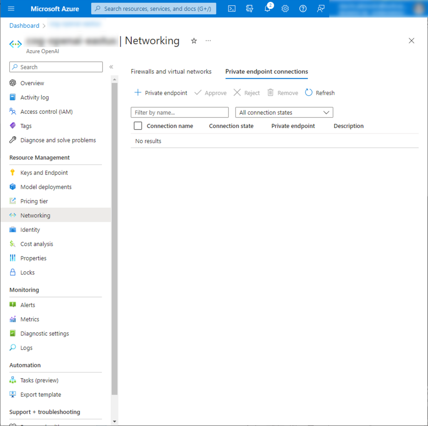Focus the Filter by name field

pyautogui.click(x=180, y=112)
